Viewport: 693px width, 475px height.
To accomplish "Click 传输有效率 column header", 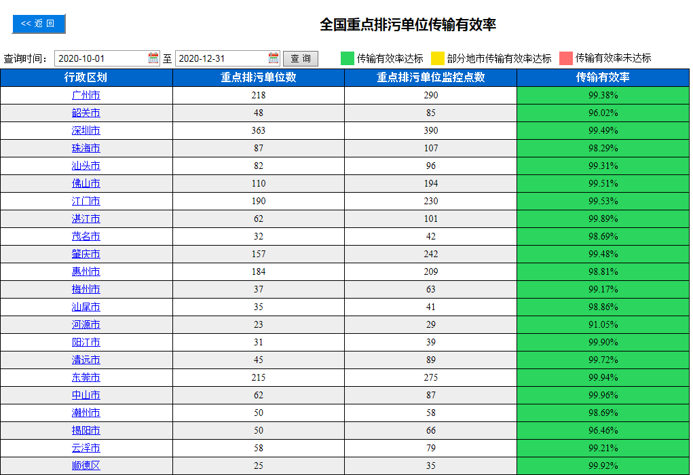I will [603, 78].
